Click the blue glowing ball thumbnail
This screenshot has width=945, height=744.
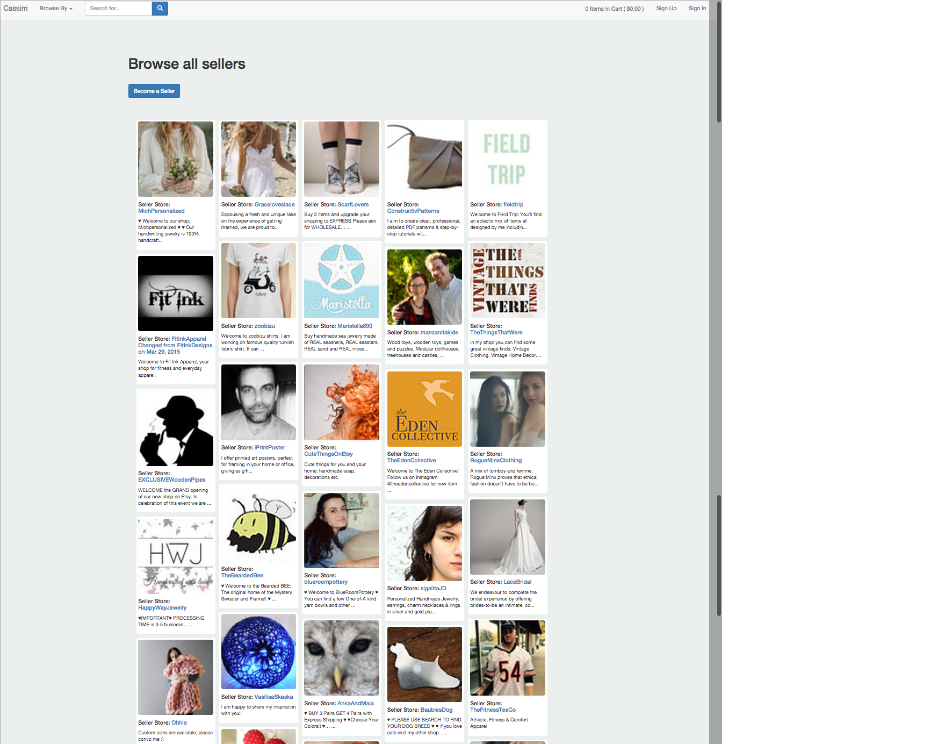point(258,652)
